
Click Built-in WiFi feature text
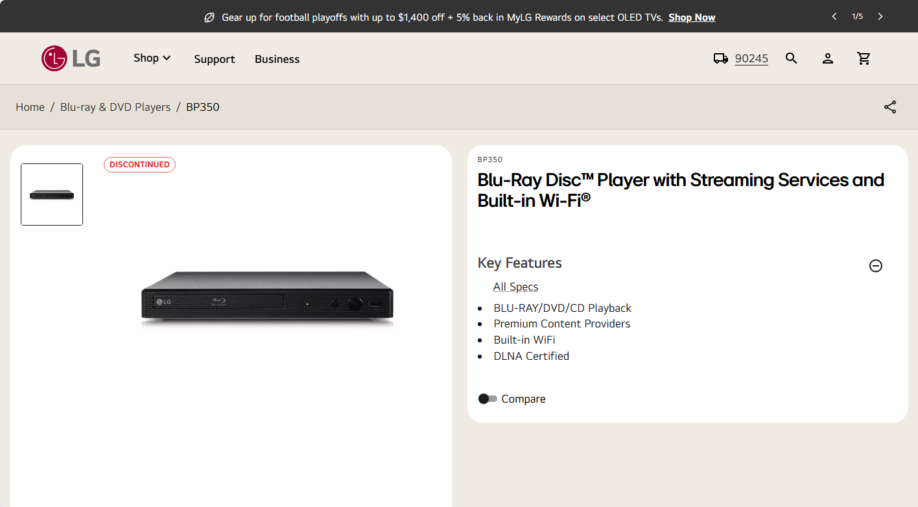click(x=524, y=340)
